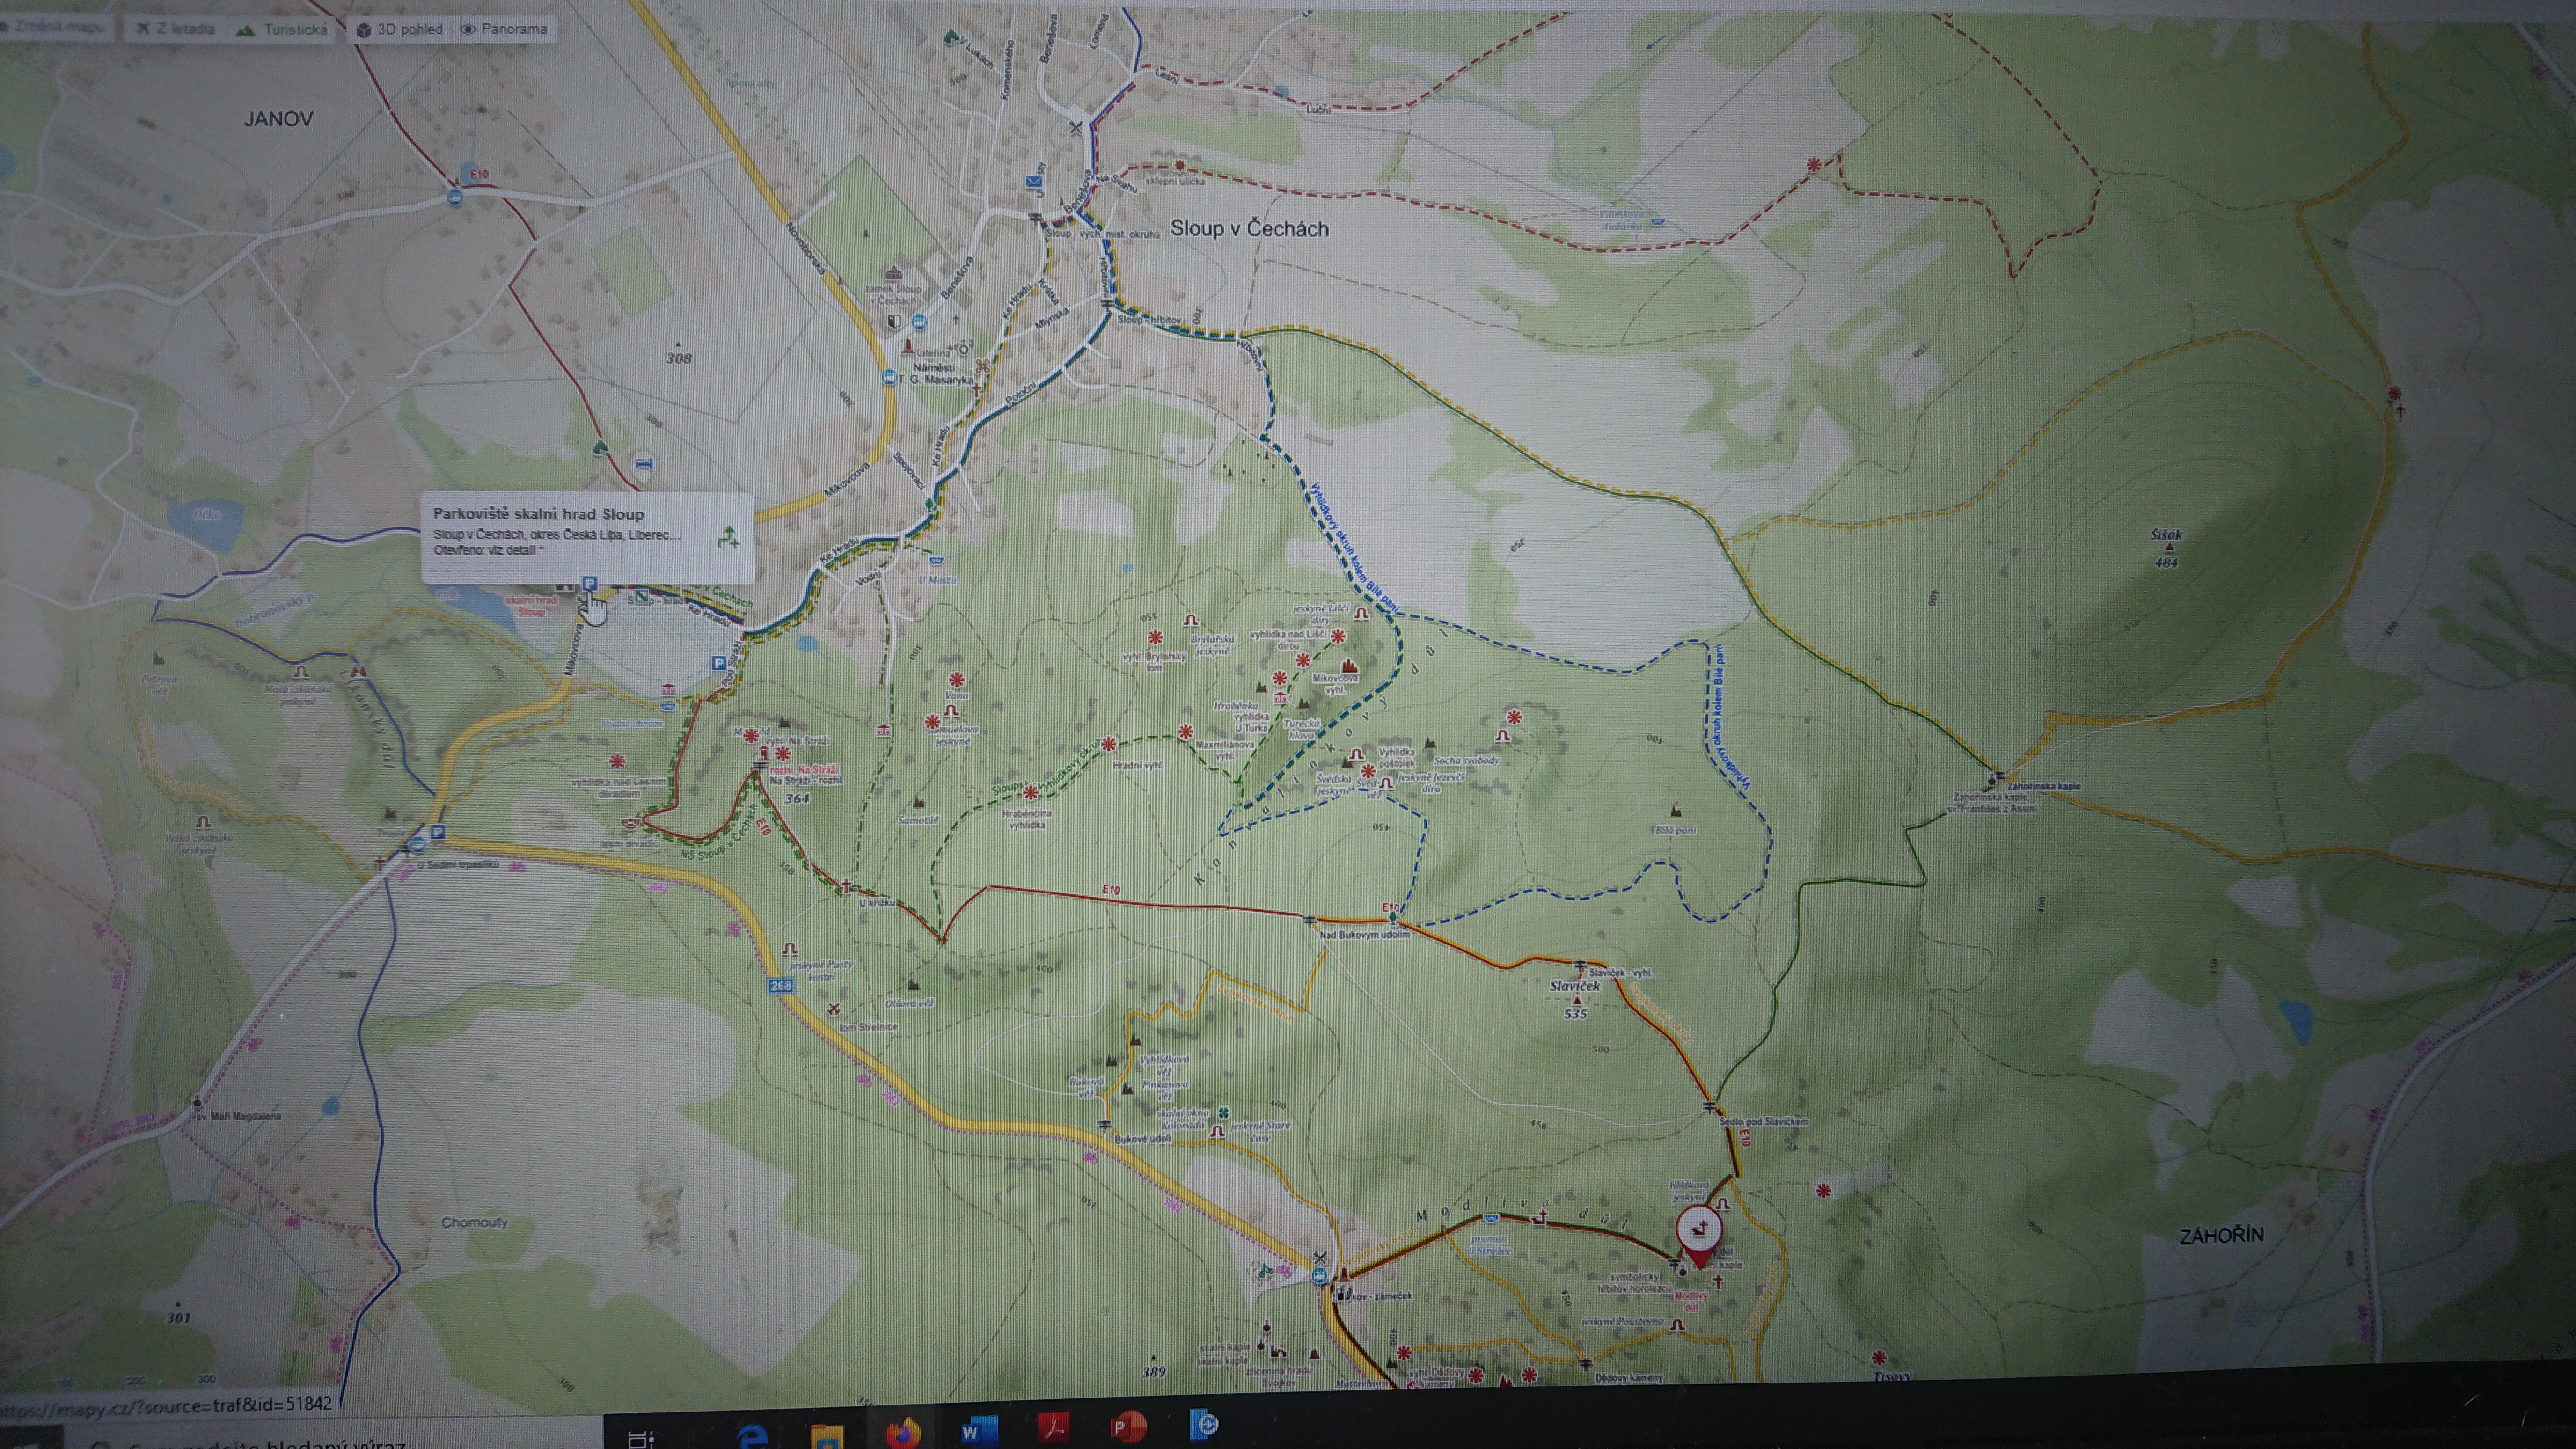Select road number 268 shield
Image resolution: width=2576 pixels, height=1449 pixels.
(x=781, y=986)
